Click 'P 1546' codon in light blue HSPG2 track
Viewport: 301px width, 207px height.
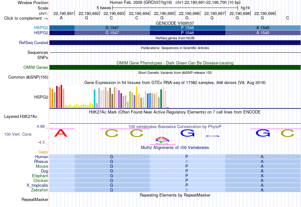click(x=187, y=28)
